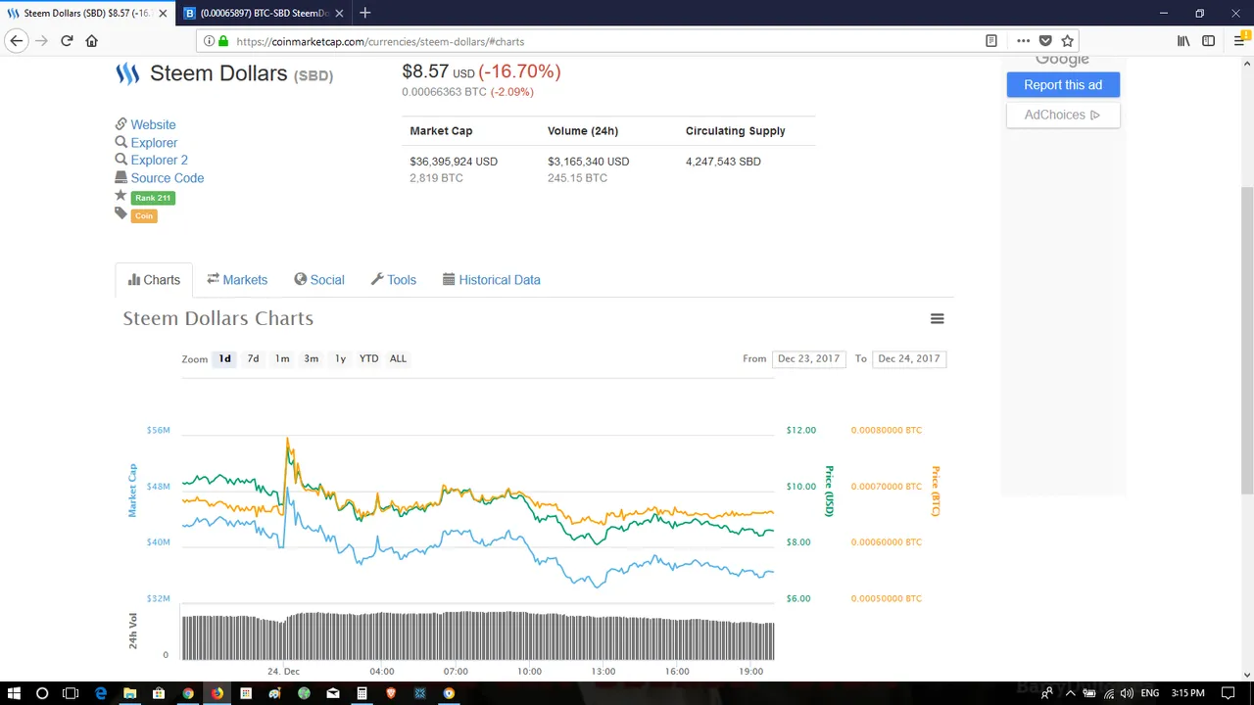Click Report this ad button
Viewport: 1254px width, 705px height.
point(1063,85)
